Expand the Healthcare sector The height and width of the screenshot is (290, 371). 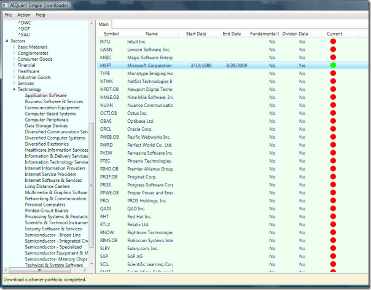coord(14,71)
